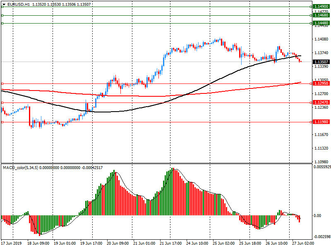Grab left handle of 1.14480 green line
Image resolution: width=331 pixels, height=248 pixels.
point(2,23)
